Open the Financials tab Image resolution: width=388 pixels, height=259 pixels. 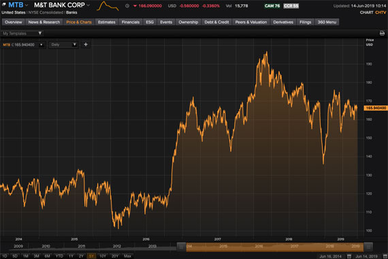[x=131, y=22]
